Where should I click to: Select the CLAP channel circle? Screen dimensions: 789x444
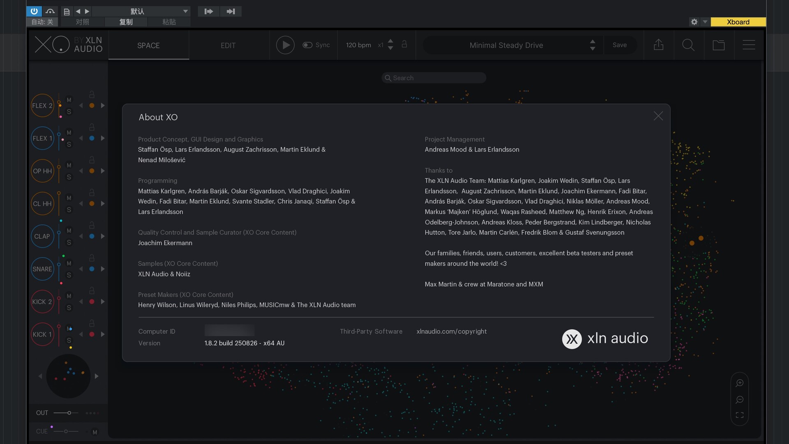point(42,236)
